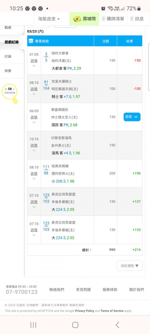The width and height of the screenshot is (150, 334).
Task: Tap Android back navigation icon
Action: (117, 325)
